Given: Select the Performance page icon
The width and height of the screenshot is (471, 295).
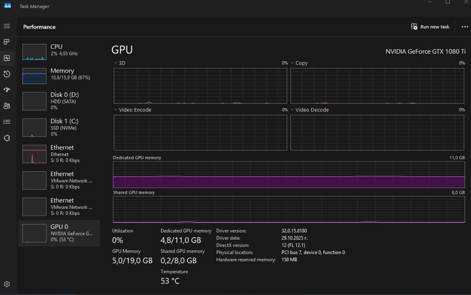Looking at the screenshot, I should pos(7,58).
